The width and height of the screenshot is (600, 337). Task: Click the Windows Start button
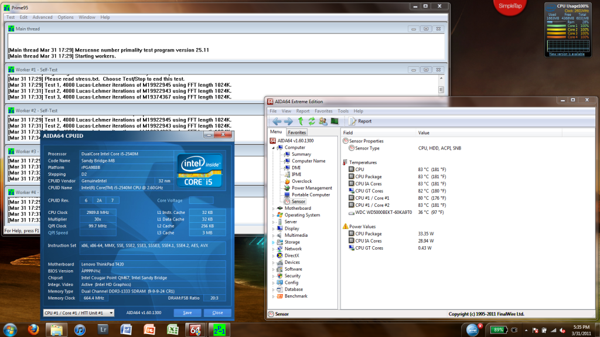pyautogui.click(x=9, y=330)
